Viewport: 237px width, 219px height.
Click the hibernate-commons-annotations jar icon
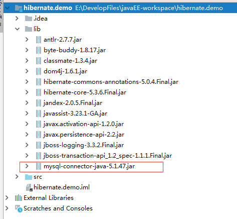(39, 82)
